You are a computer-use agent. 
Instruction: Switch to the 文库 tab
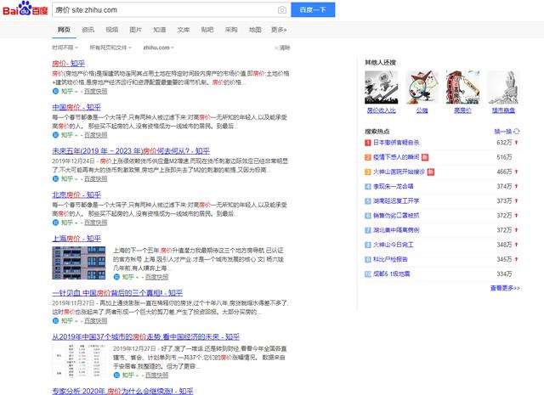[184, 30]
